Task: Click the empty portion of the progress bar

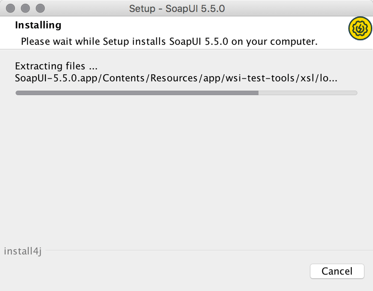Action: [307, 92]
